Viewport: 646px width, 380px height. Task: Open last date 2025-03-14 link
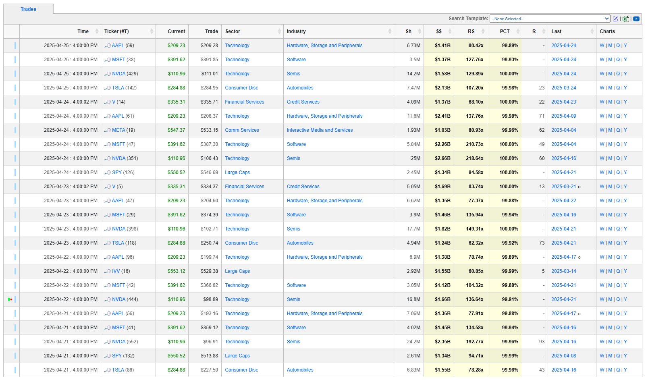point(563,271)
